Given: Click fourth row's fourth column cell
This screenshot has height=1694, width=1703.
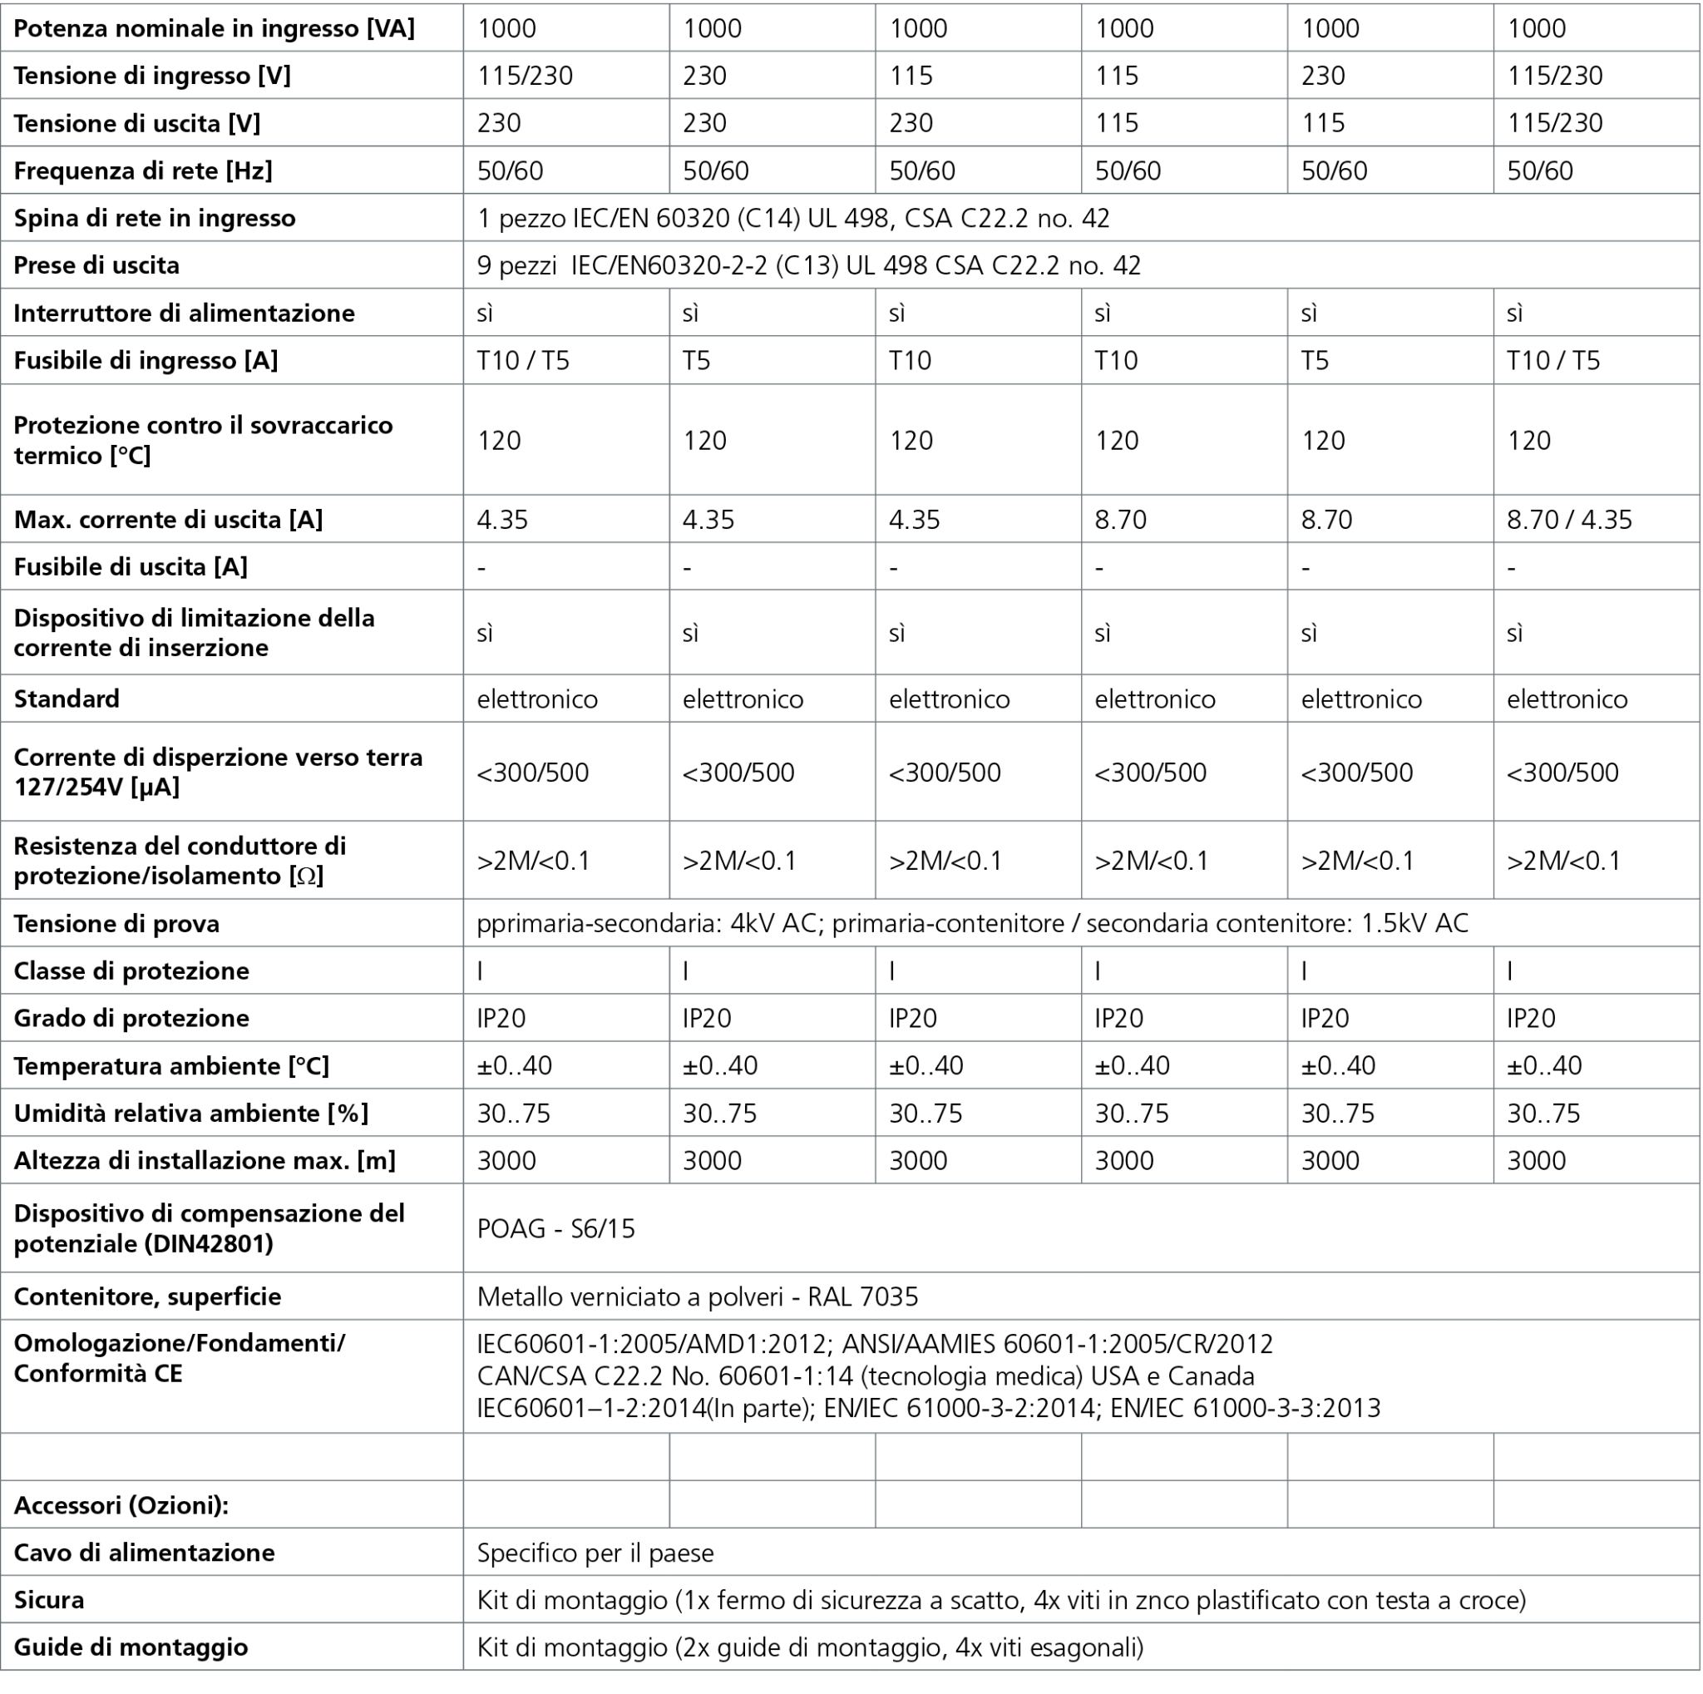Looking at the screenshot, I should [x=979, y=169].
